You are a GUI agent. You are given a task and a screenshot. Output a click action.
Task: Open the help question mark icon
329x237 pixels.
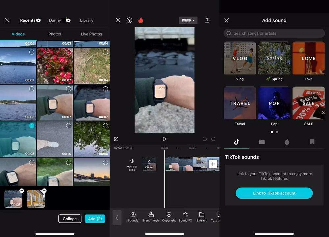(129, 20)
